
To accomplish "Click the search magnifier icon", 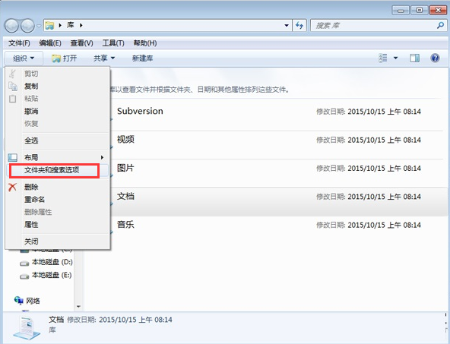I will point(440,26).
